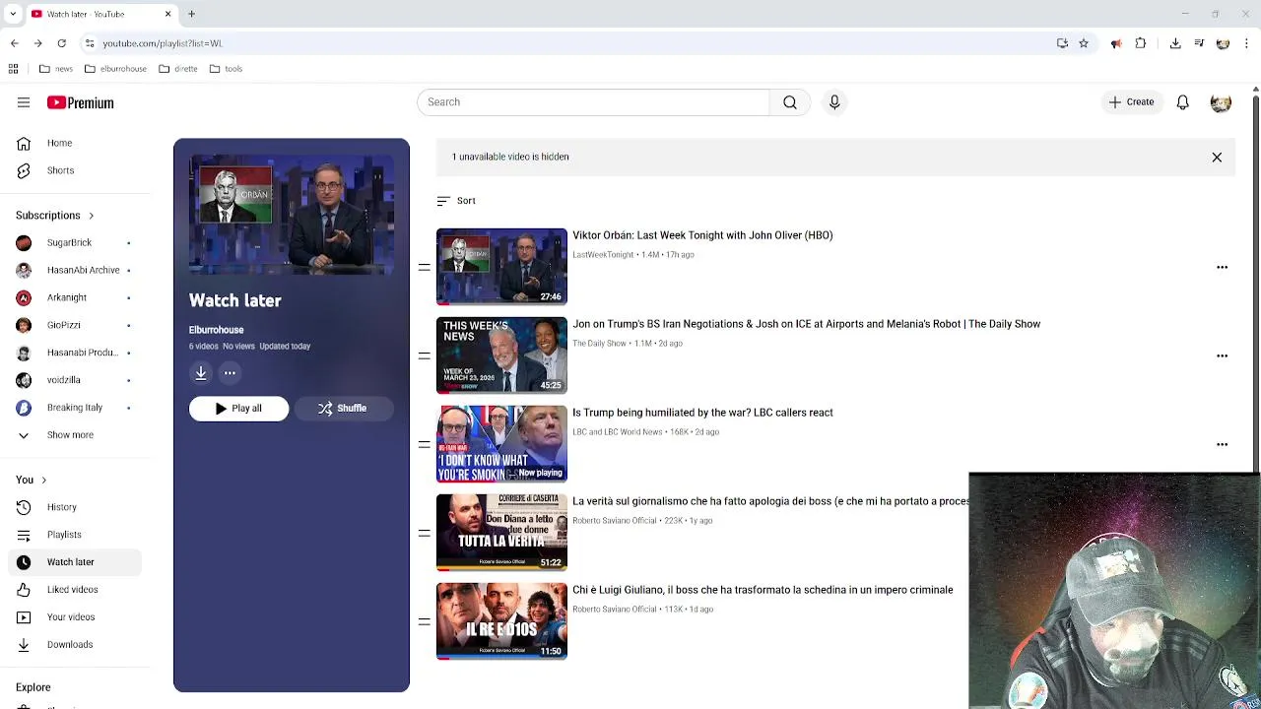Open the Now playing LBC video thumbnail
Screen dimensions: 1261x709
tap(501, 444)
